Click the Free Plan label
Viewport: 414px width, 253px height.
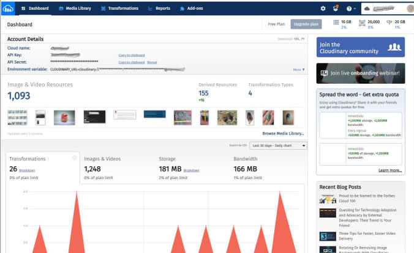click(276, 24)
